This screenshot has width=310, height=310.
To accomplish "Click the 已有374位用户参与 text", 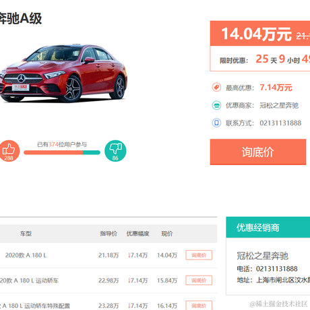I will point(62,144).
